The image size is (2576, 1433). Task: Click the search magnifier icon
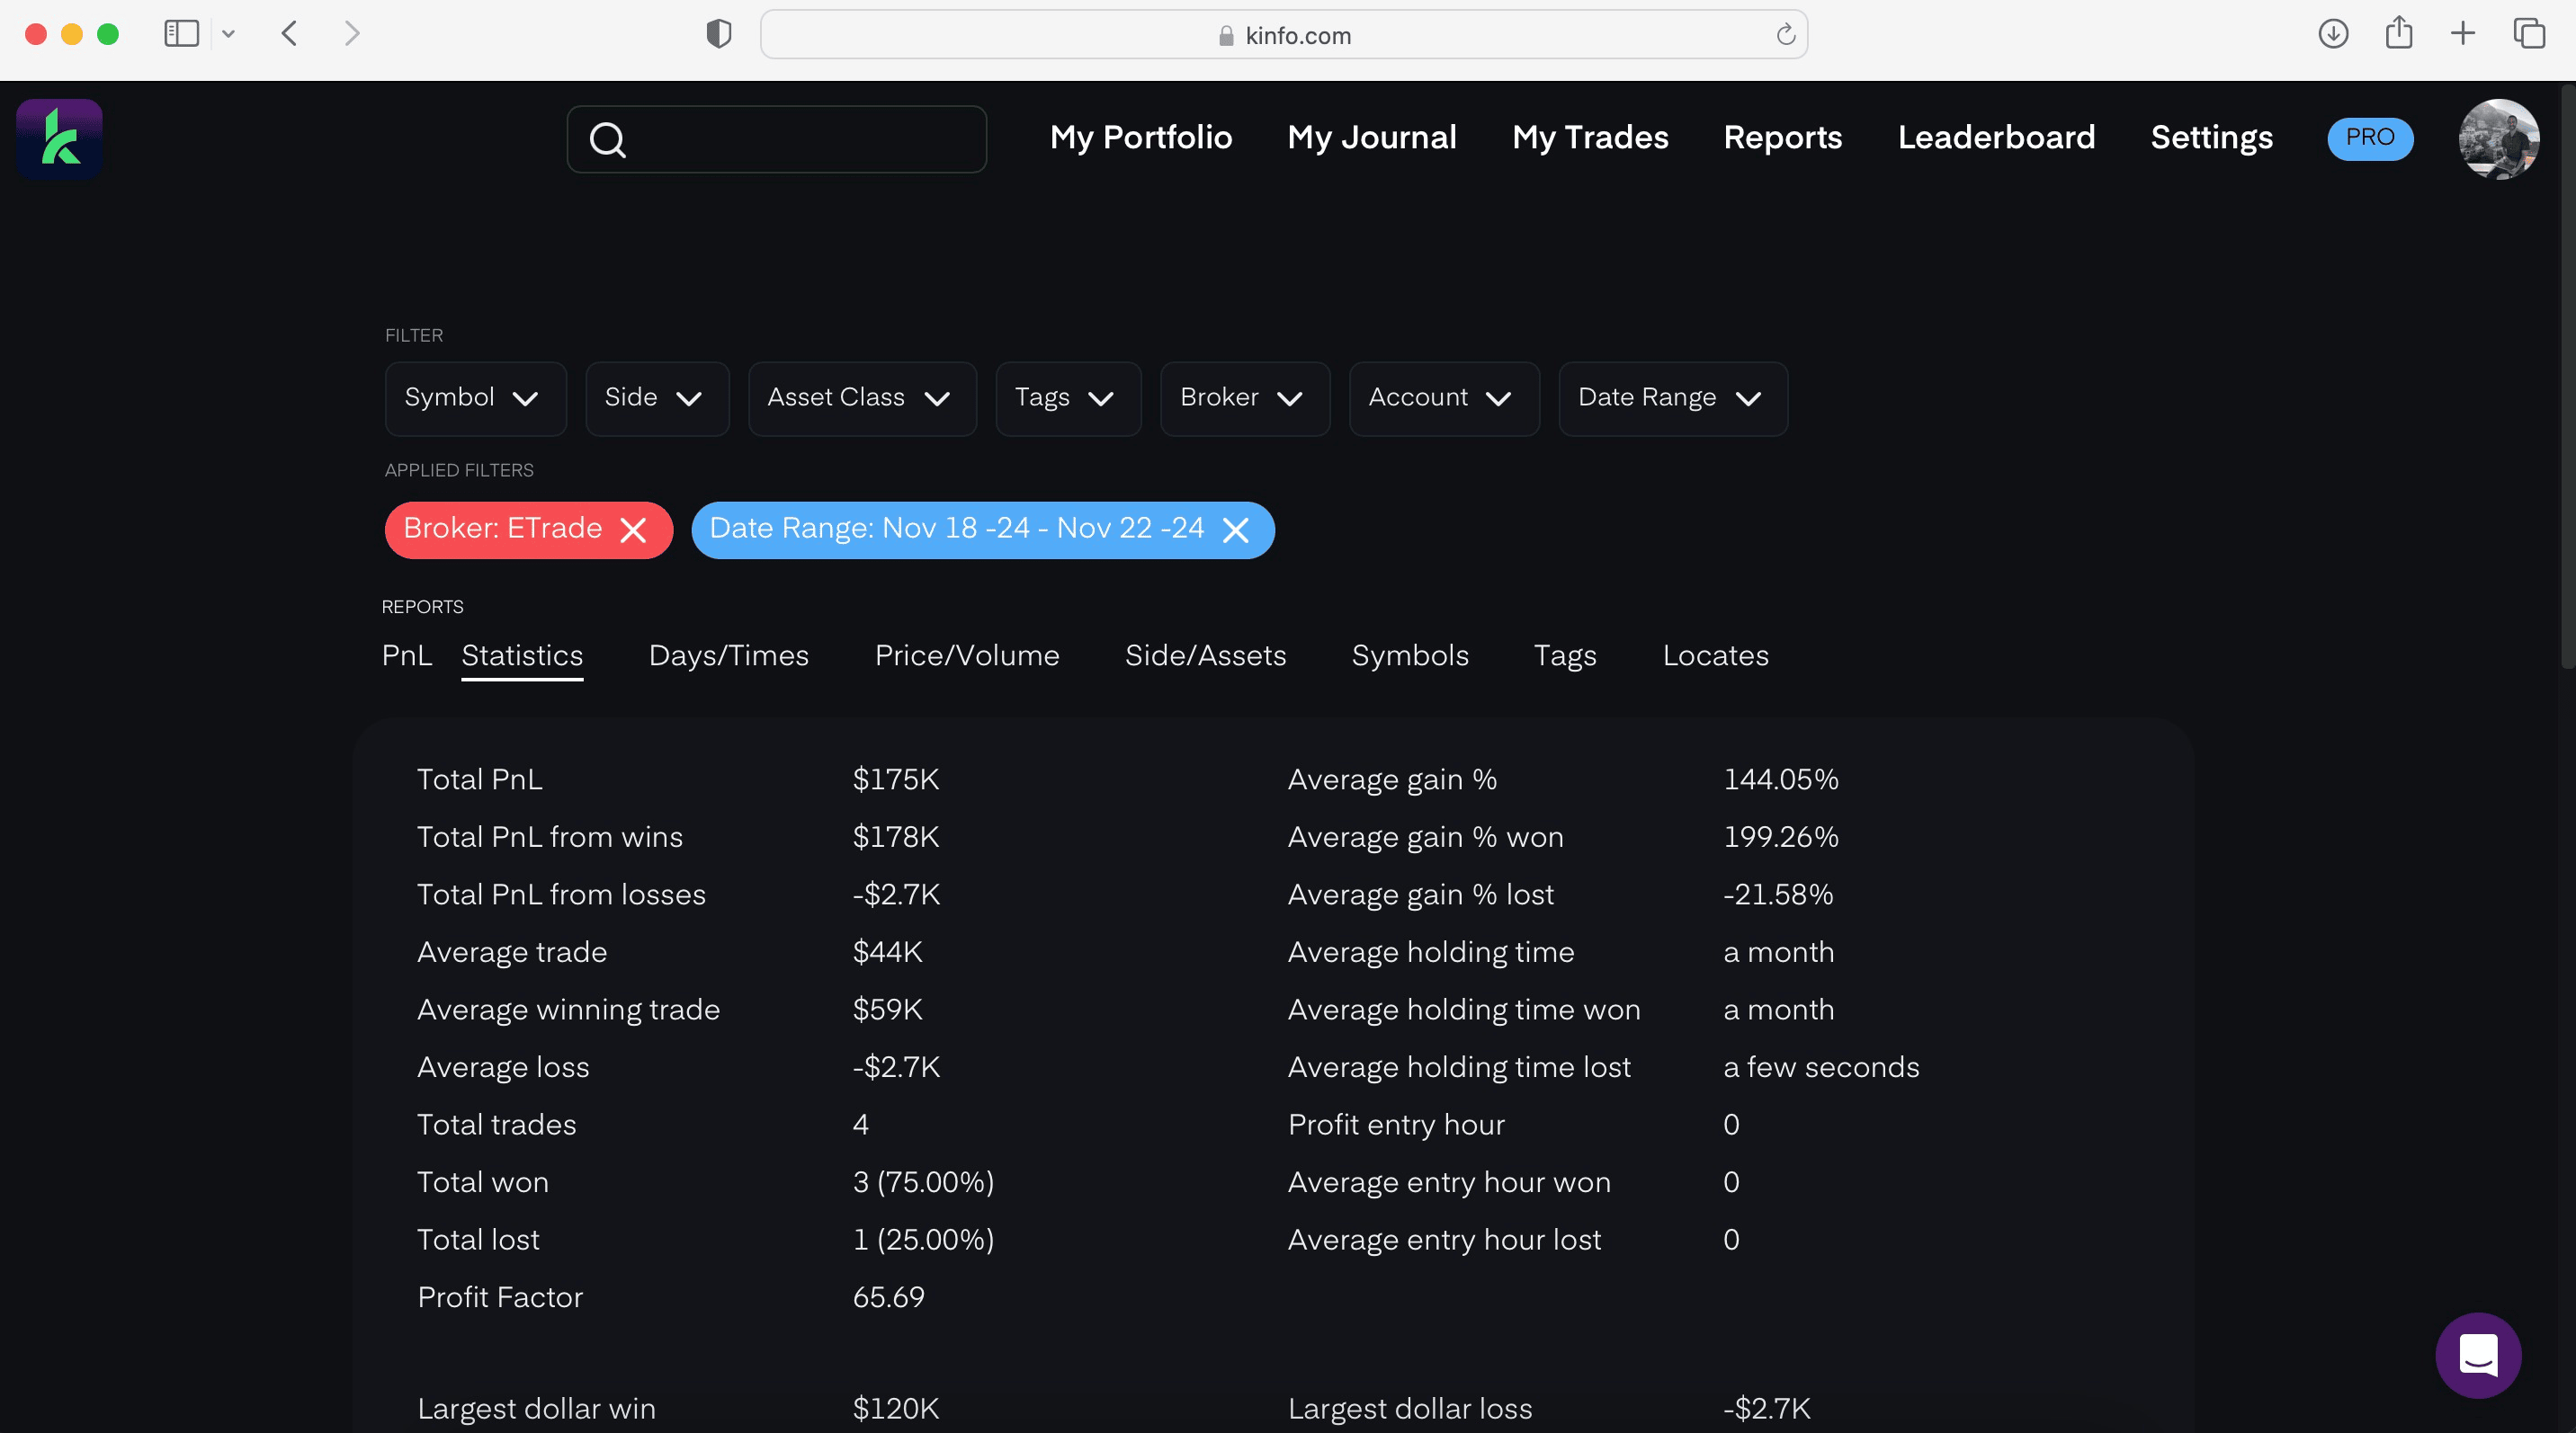(x=607, y=140)
